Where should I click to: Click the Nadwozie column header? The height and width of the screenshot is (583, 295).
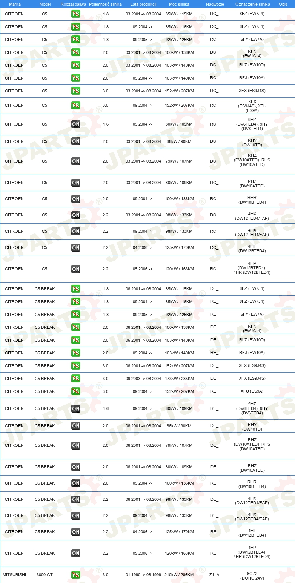[x=215, y=4]
